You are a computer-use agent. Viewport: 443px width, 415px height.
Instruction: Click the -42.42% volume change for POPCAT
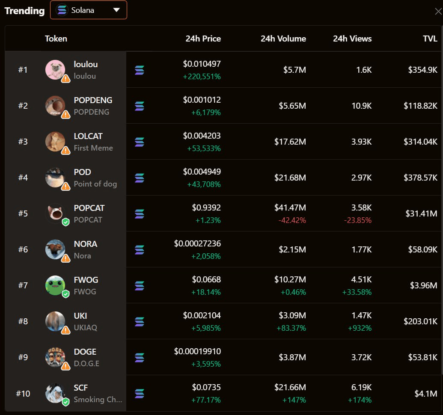pos(292,220)
